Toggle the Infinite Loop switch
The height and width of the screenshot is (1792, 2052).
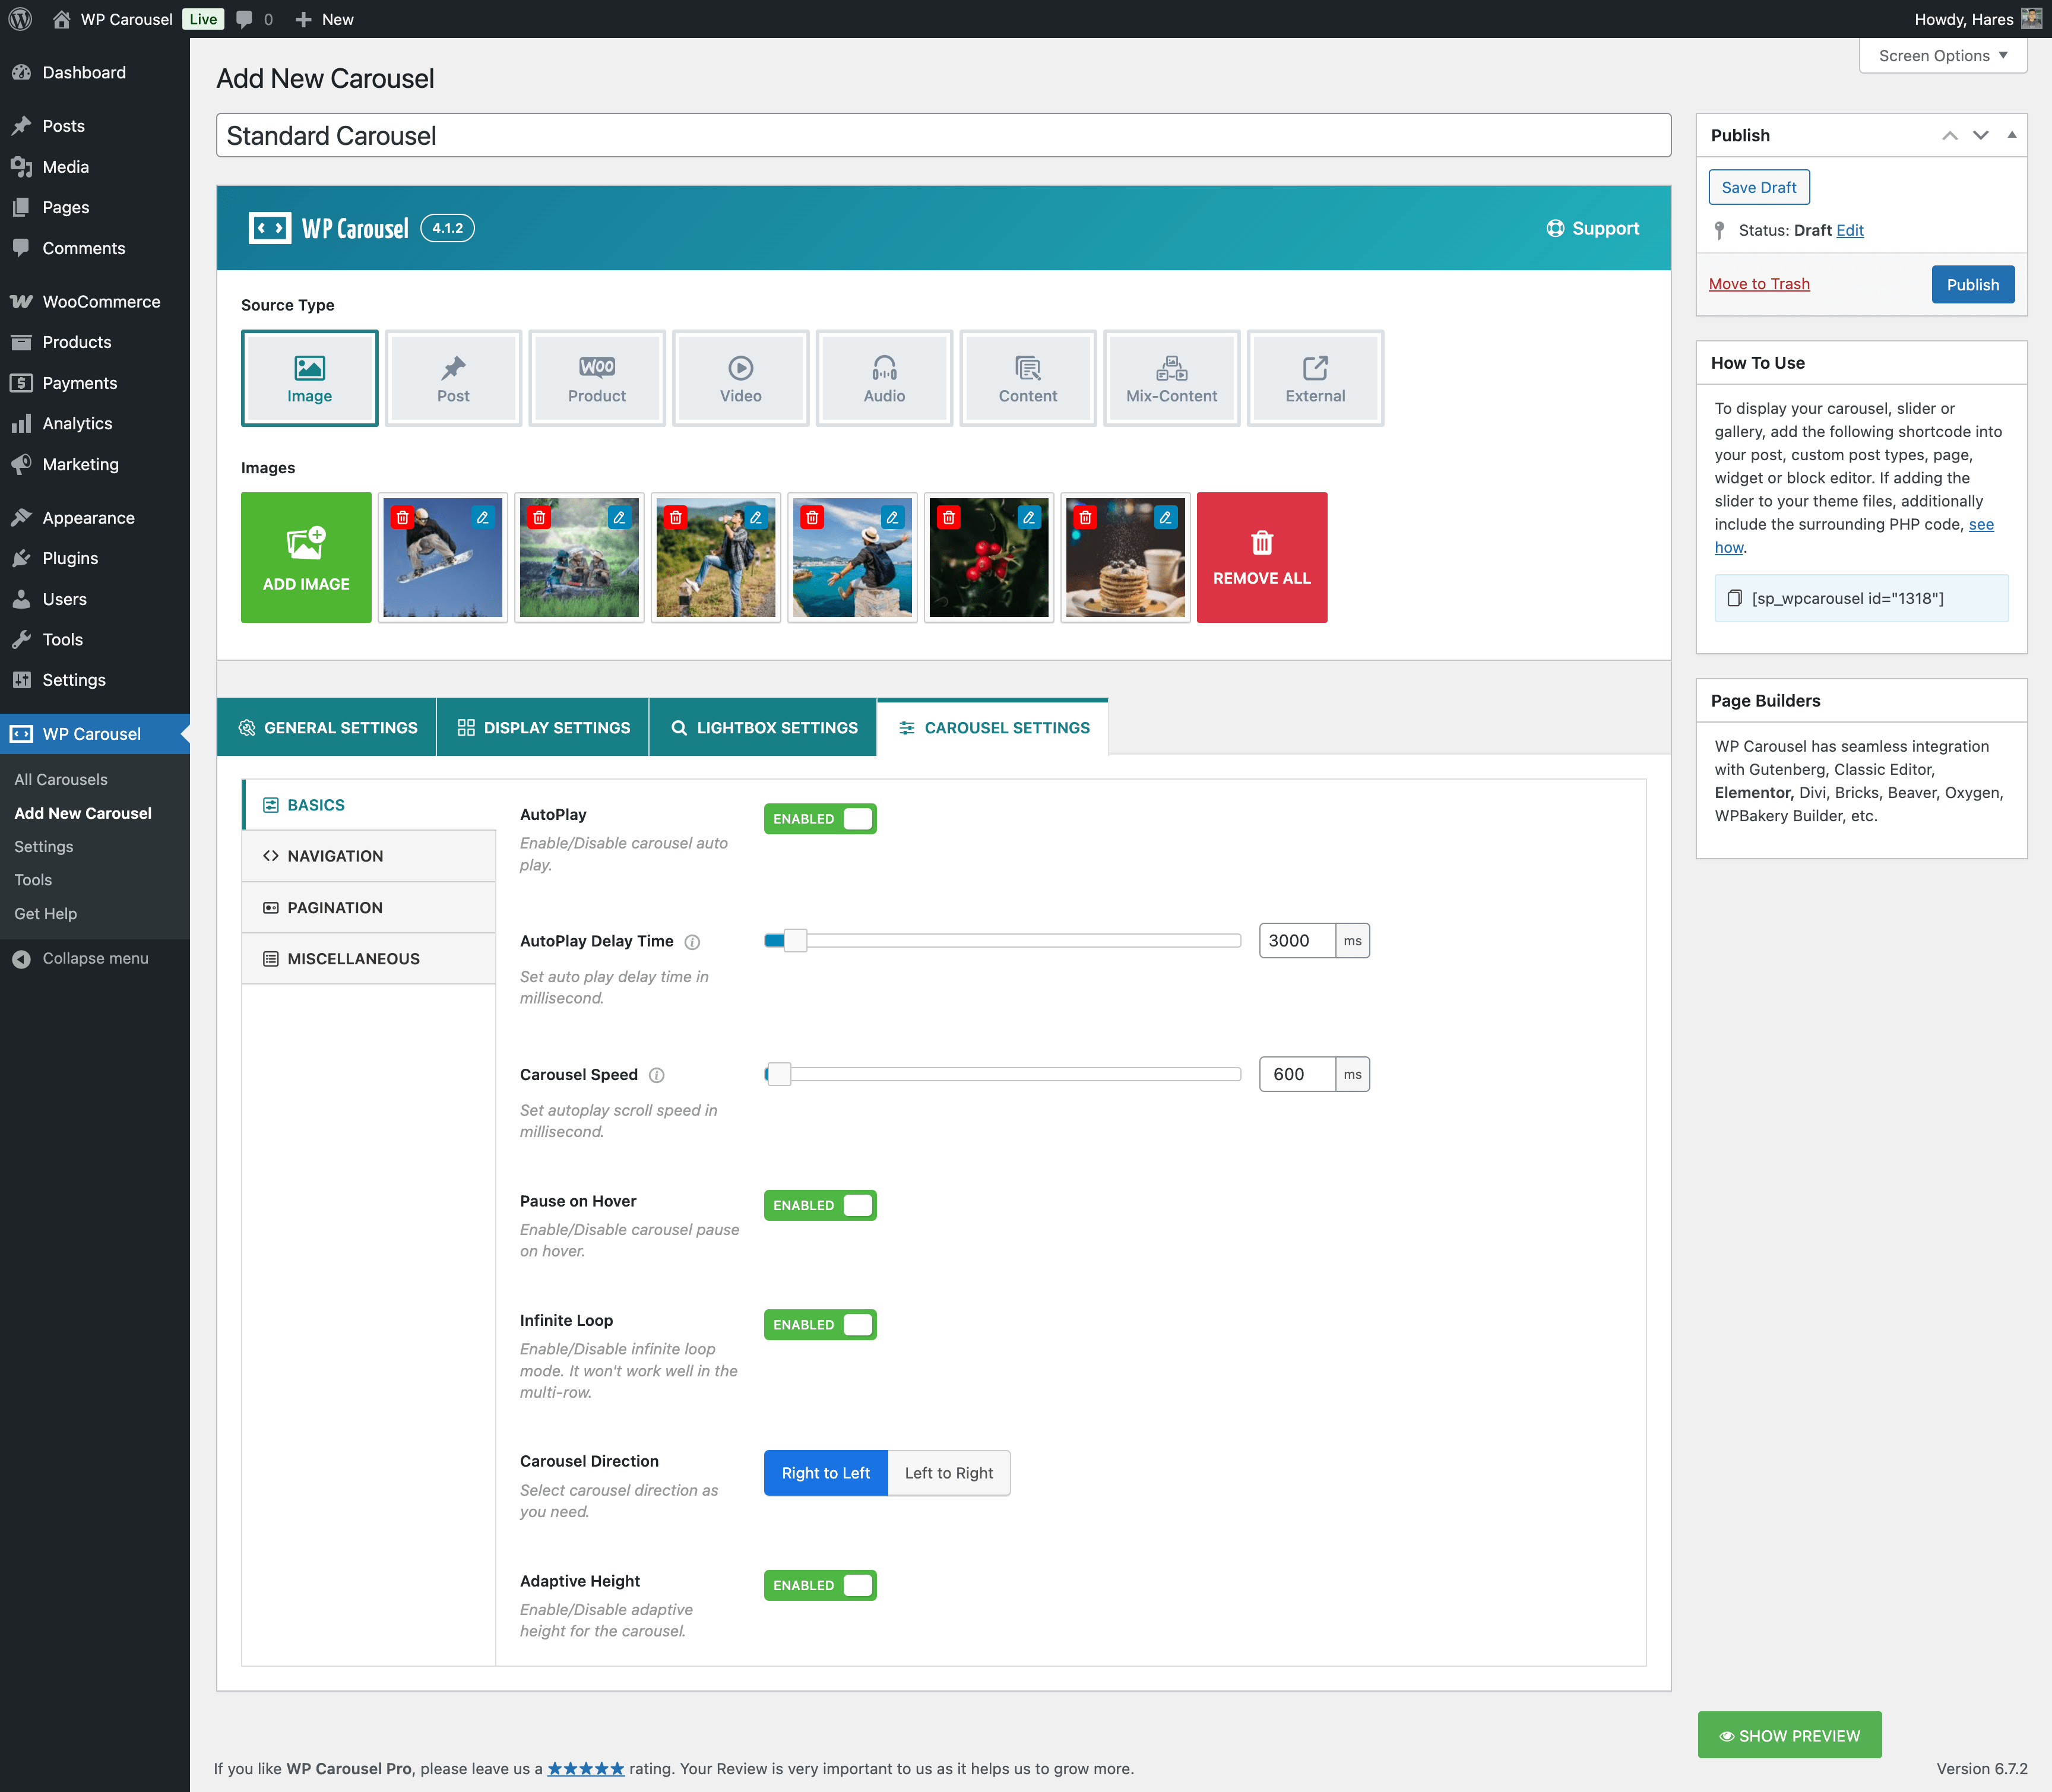pos(820,1325)
